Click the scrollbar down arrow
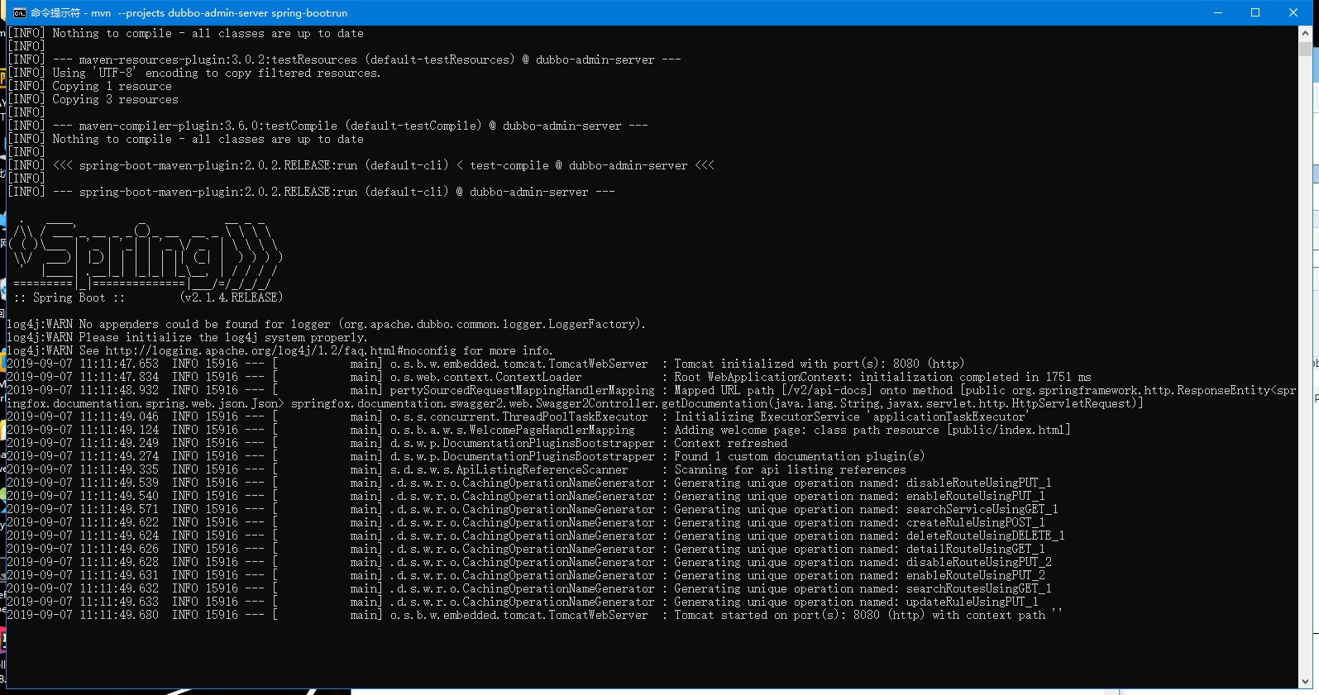This screenshot has width=1319, height=695. (x=1305, y=682)
